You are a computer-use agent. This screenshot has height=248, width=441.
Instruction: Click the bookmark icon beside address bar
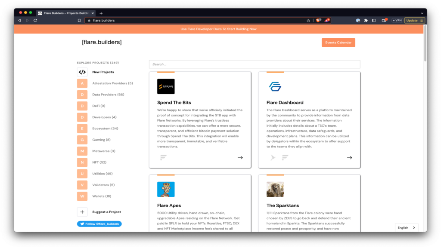(x=79, y=20)
